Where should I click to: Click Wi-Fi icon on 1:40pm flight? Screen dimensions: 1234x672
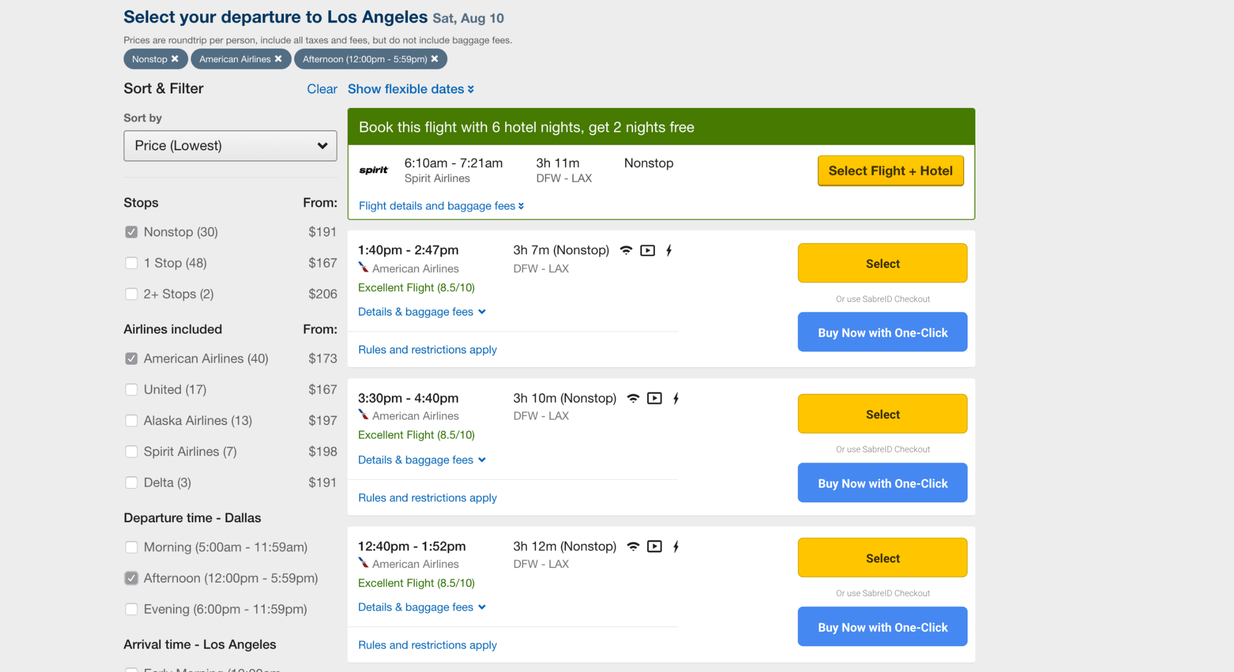click(x=626, y=250)
